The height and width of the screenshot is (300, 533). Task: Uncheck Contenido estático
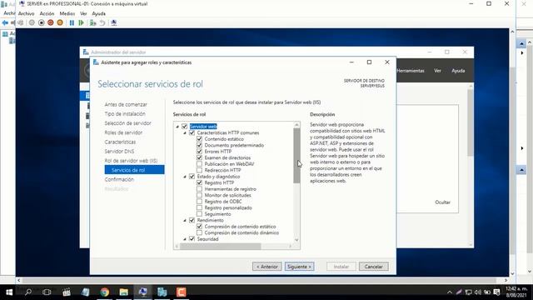click(200, 139)
